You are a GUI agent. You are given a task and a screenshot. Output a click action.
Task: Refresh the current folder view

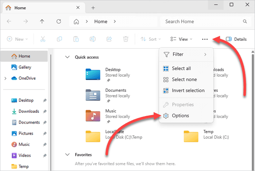59,21
